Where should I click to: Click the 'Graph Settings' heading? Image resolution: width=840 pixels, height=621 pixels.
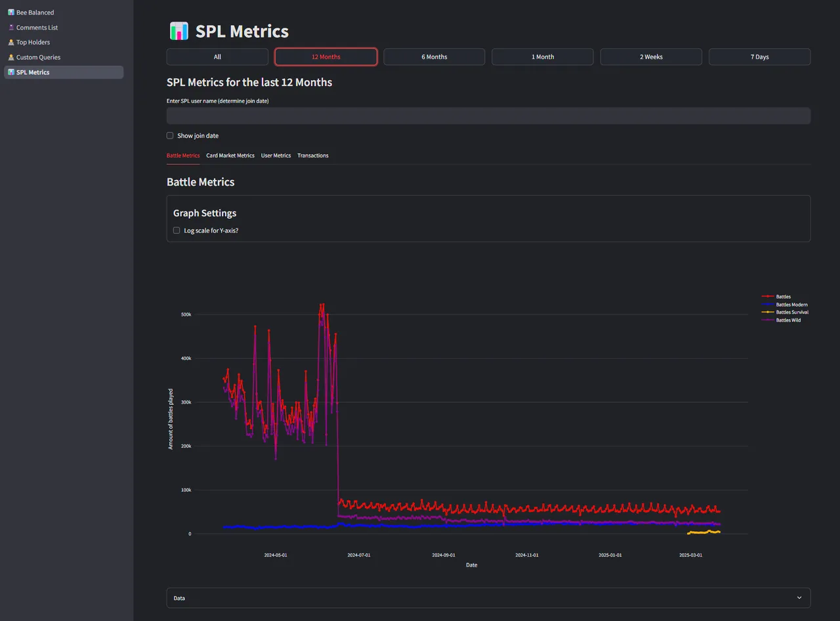click(x=205, y=213)
